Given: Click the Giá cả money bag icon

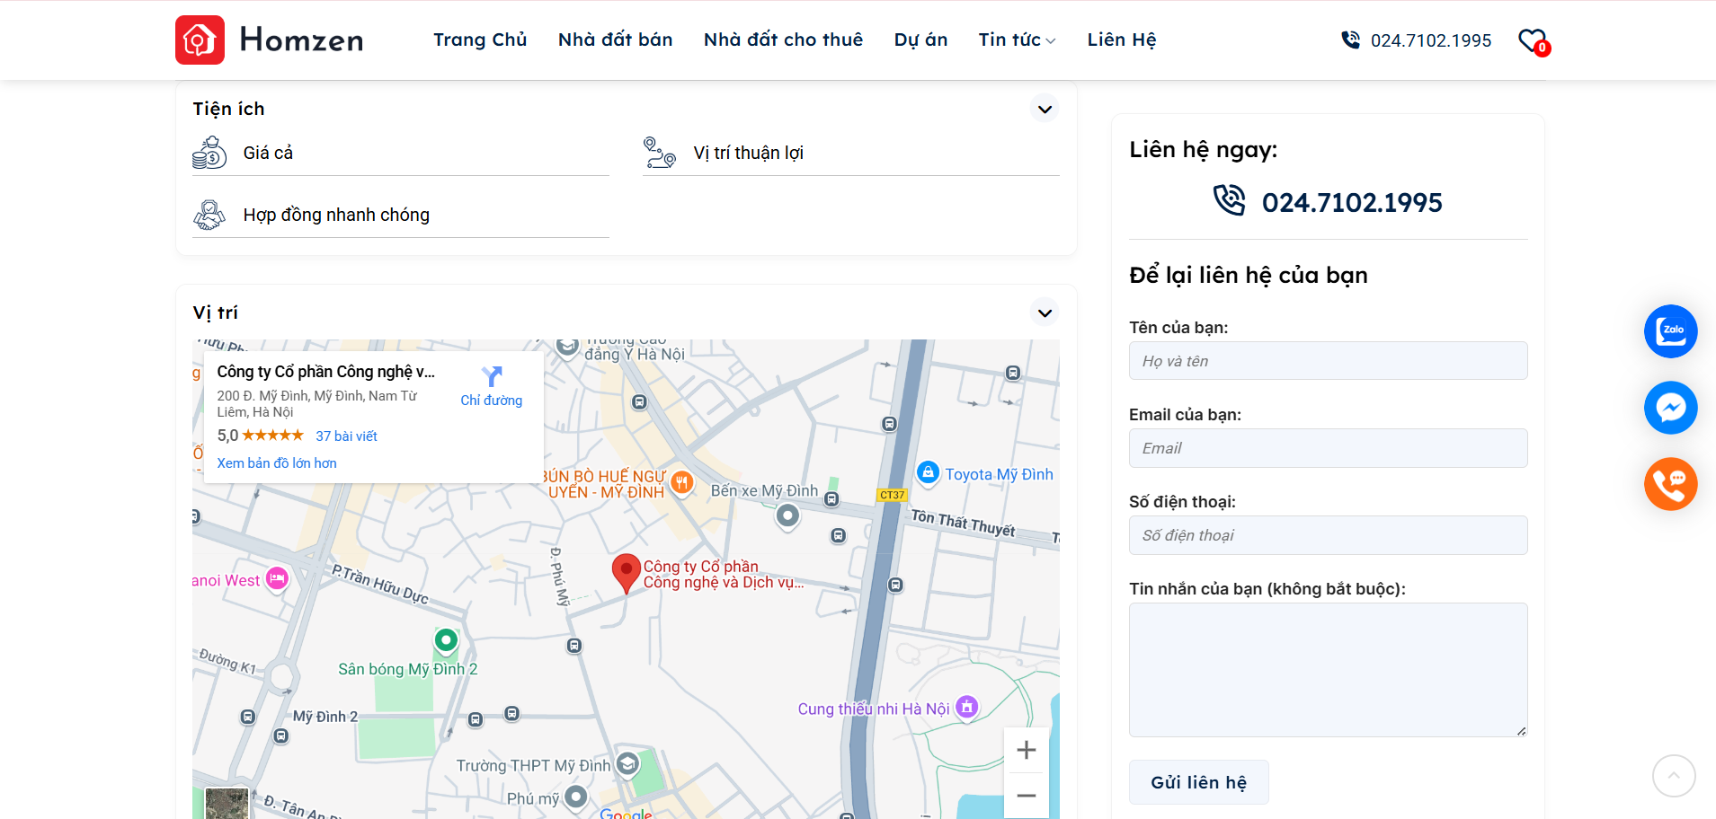Looking at the screenshot, I should coord(209,153).
